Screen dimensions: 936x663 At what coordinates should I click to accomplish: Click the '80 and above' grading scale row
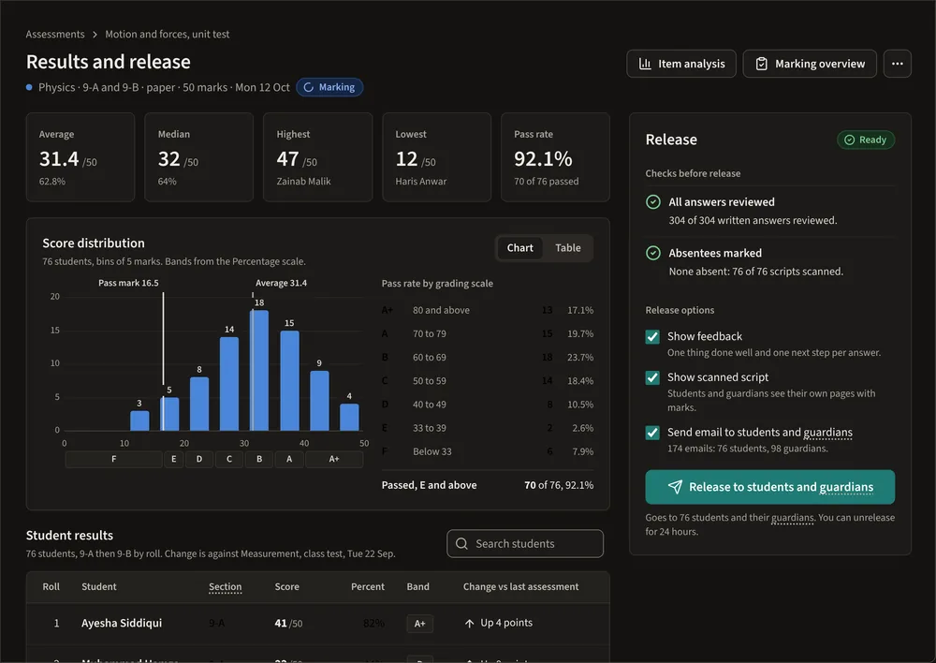488,311
